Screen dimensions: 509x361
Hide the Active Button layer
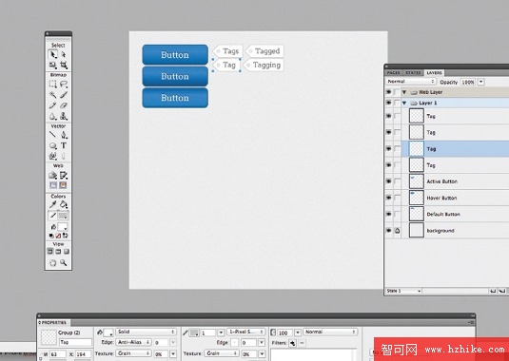tap(388, 181)
